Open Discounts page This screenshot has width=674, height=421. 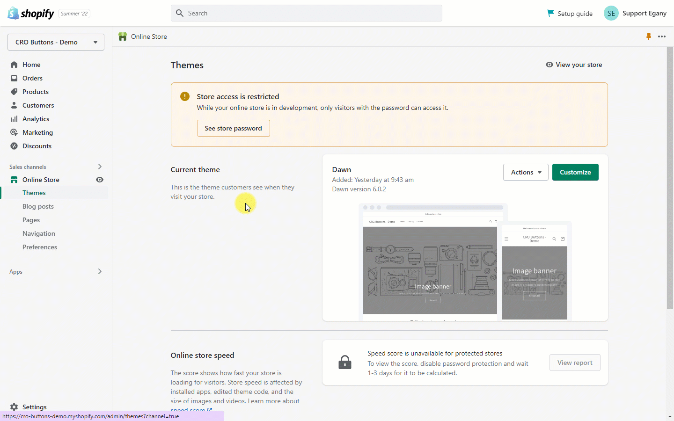tap(37, 146)
